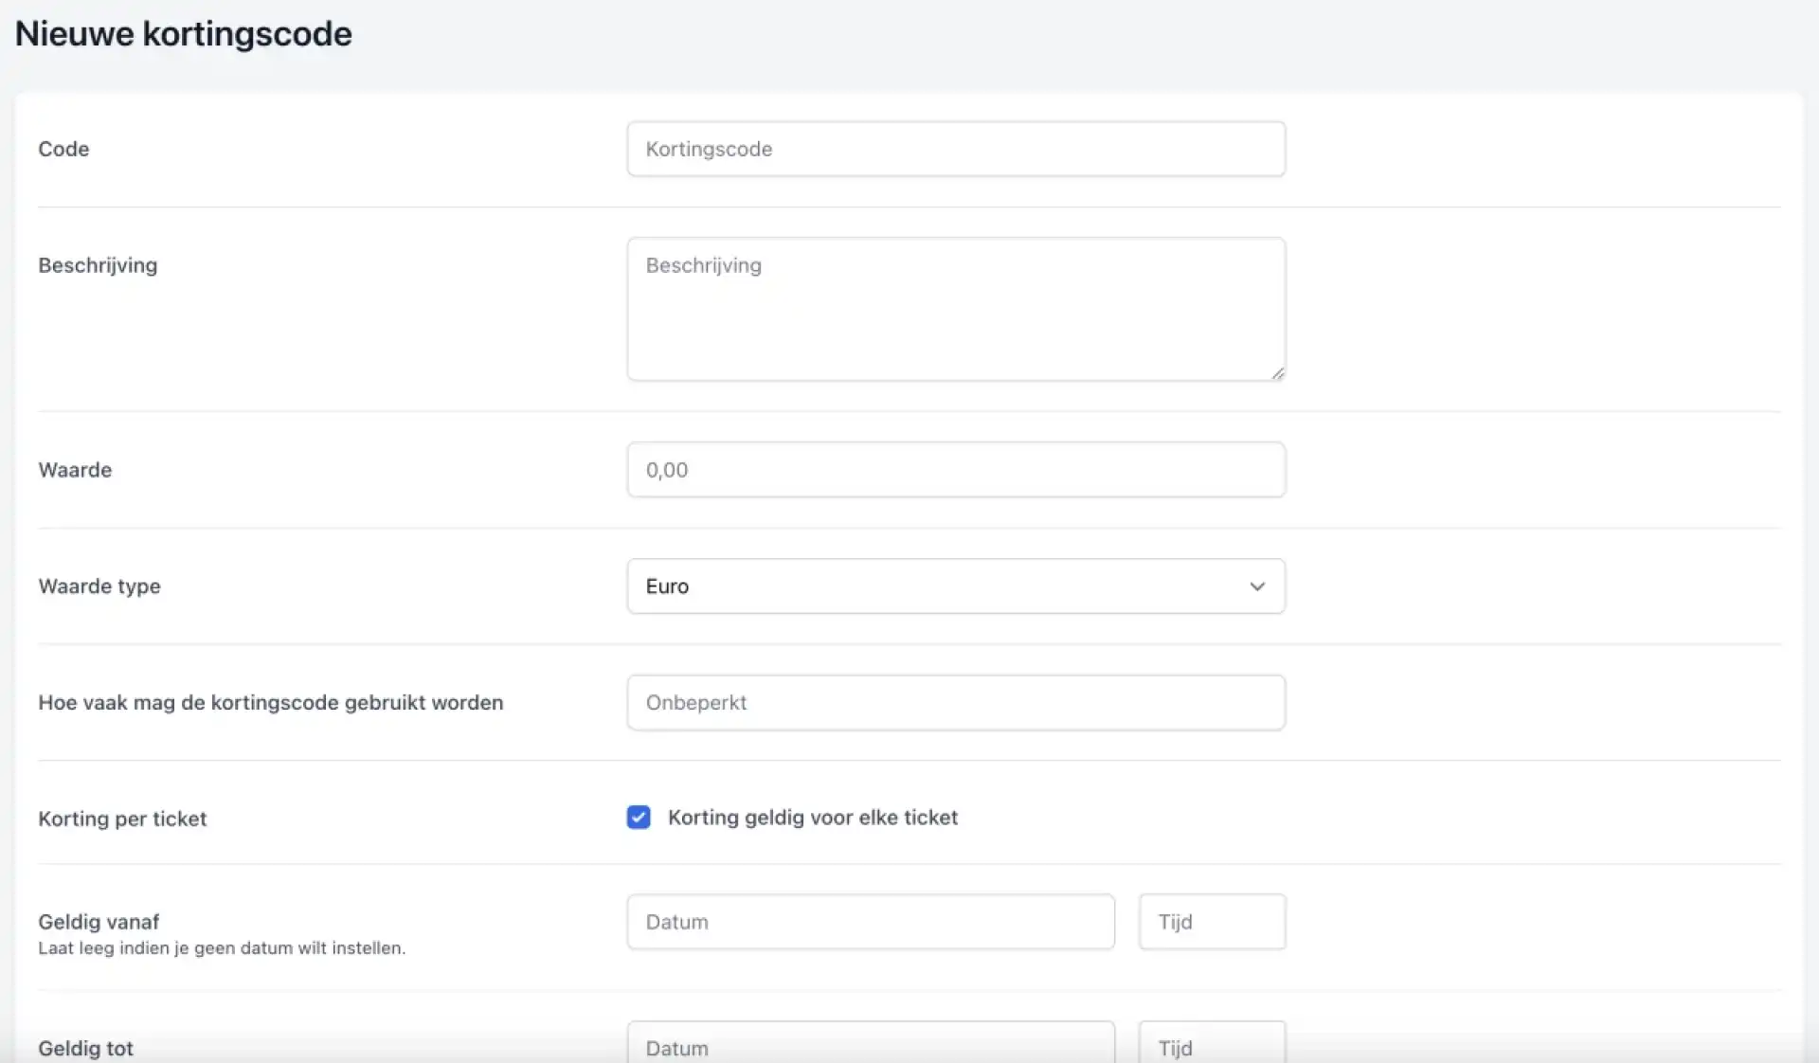The width and height of the screenshot is (1819, 1063).
Task: Click the Beschrijving field label
Action: [98, 265]
